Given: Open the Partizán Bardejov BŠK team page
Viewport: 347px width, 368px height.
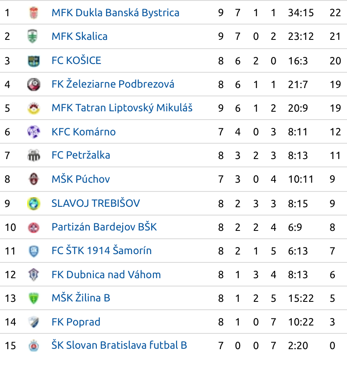Looking at the screenshot, I should coord(104,227).
